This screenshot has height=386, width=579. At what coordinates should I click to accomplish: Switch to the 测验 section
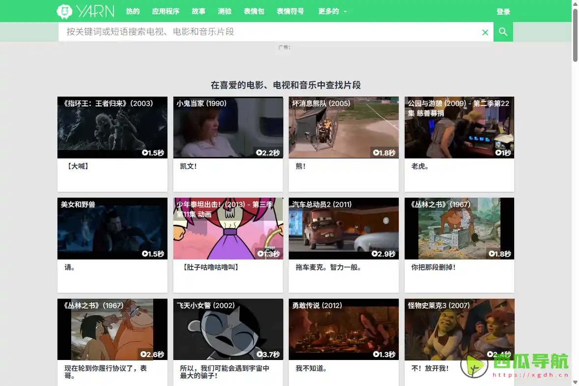[224, 11]
